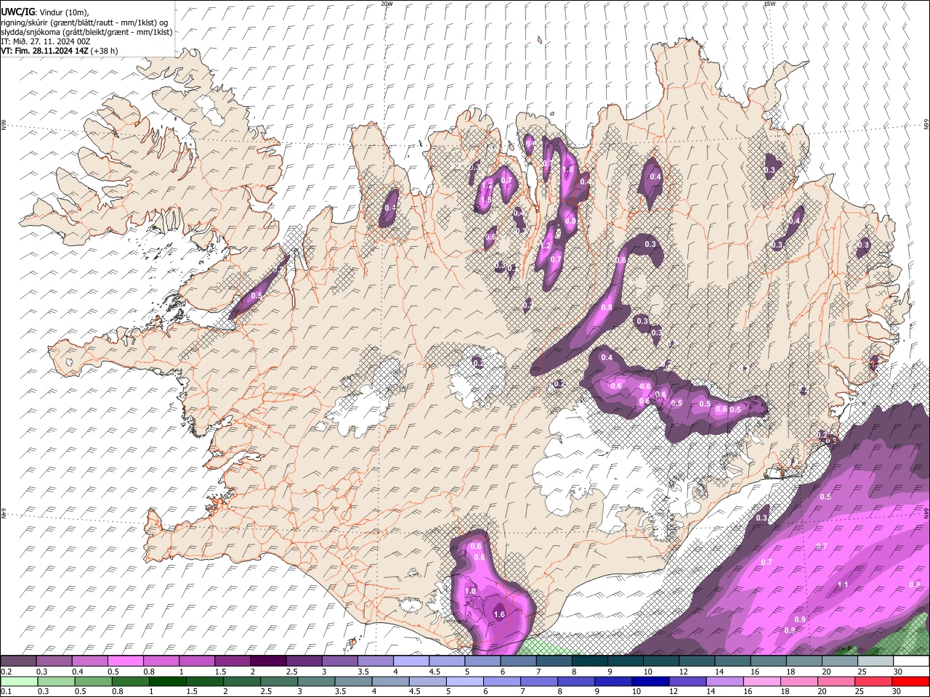The height and width of the screenshot is (697, 930).
Task: Click the '1.8' snowfall value in the north
Action: point(568,169)
